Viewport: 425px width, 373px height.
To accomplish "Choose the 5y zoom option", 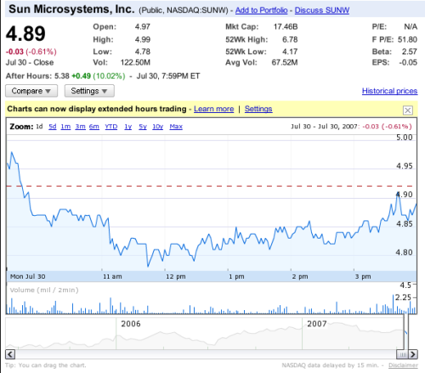I will tap(143, 127).
